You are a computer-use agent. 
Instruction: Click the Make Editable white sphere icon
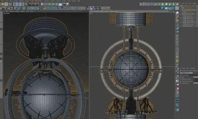tap(177, 13)
